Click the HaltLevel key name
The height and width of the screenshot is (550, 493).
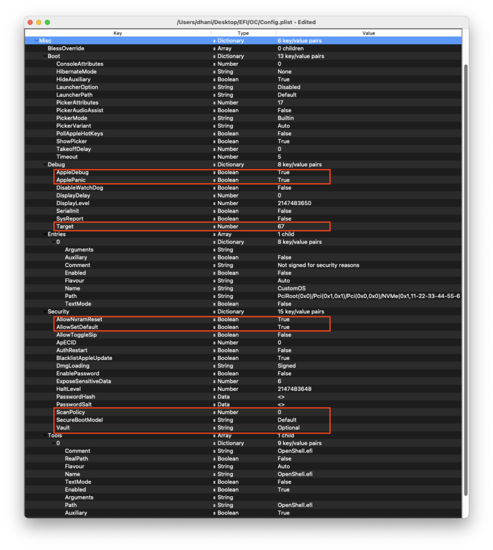click(68, 389)
